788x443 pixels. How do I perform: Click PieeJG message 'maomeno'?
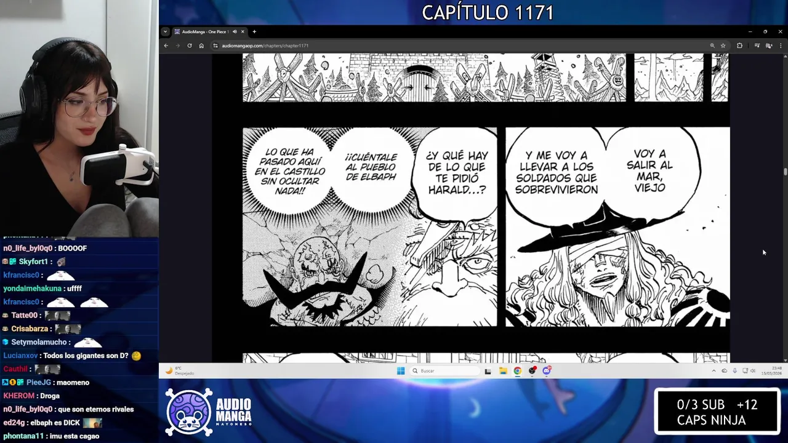pos(73,383)
